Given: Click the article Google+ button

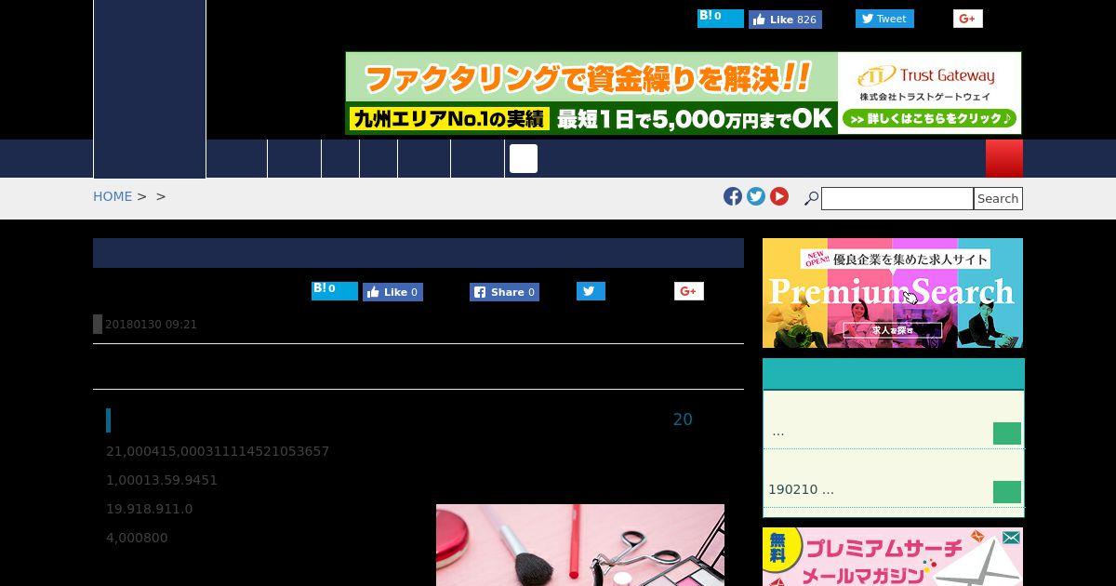Looking at the screenshot, I should point(688,291).
